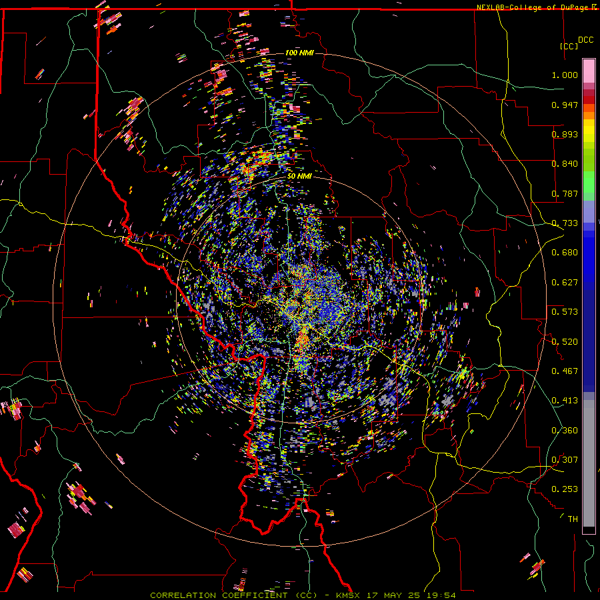Click the 0.360 scale value
This screenshot has width=600, height=600.
565,431
